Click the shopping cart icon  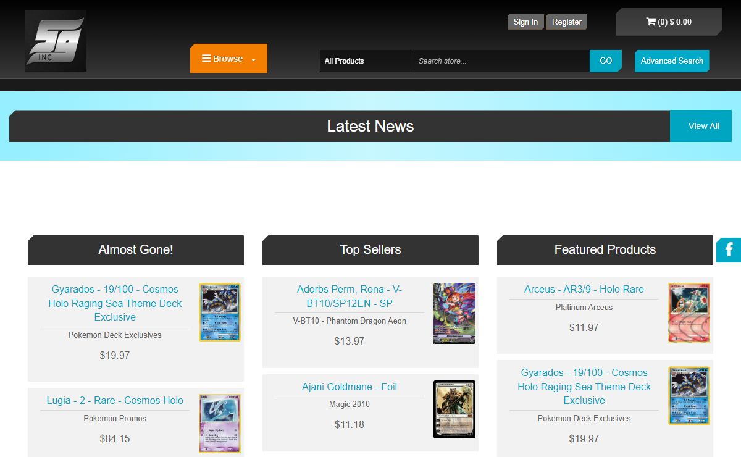pyautogui.click(x=651, y=22)
